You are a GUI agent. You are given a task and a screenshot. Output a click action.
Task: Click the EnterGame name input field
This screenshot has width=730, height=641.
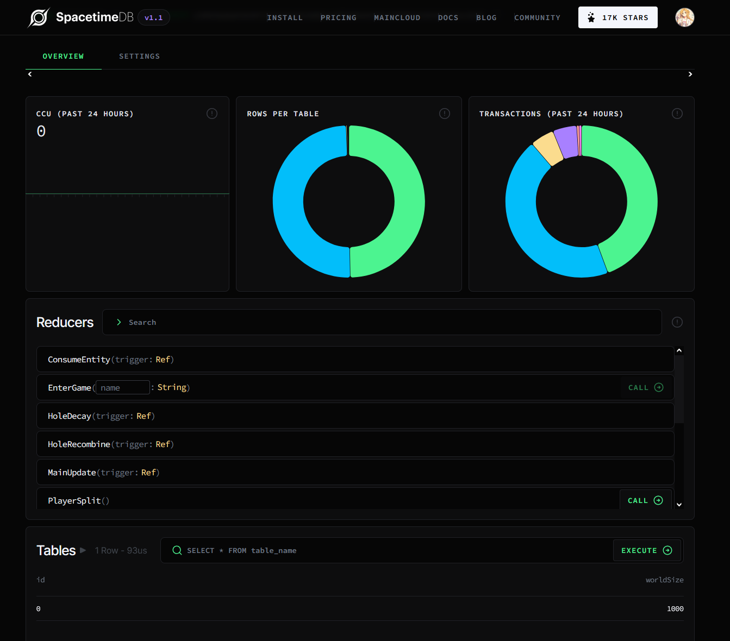point(123,387)
